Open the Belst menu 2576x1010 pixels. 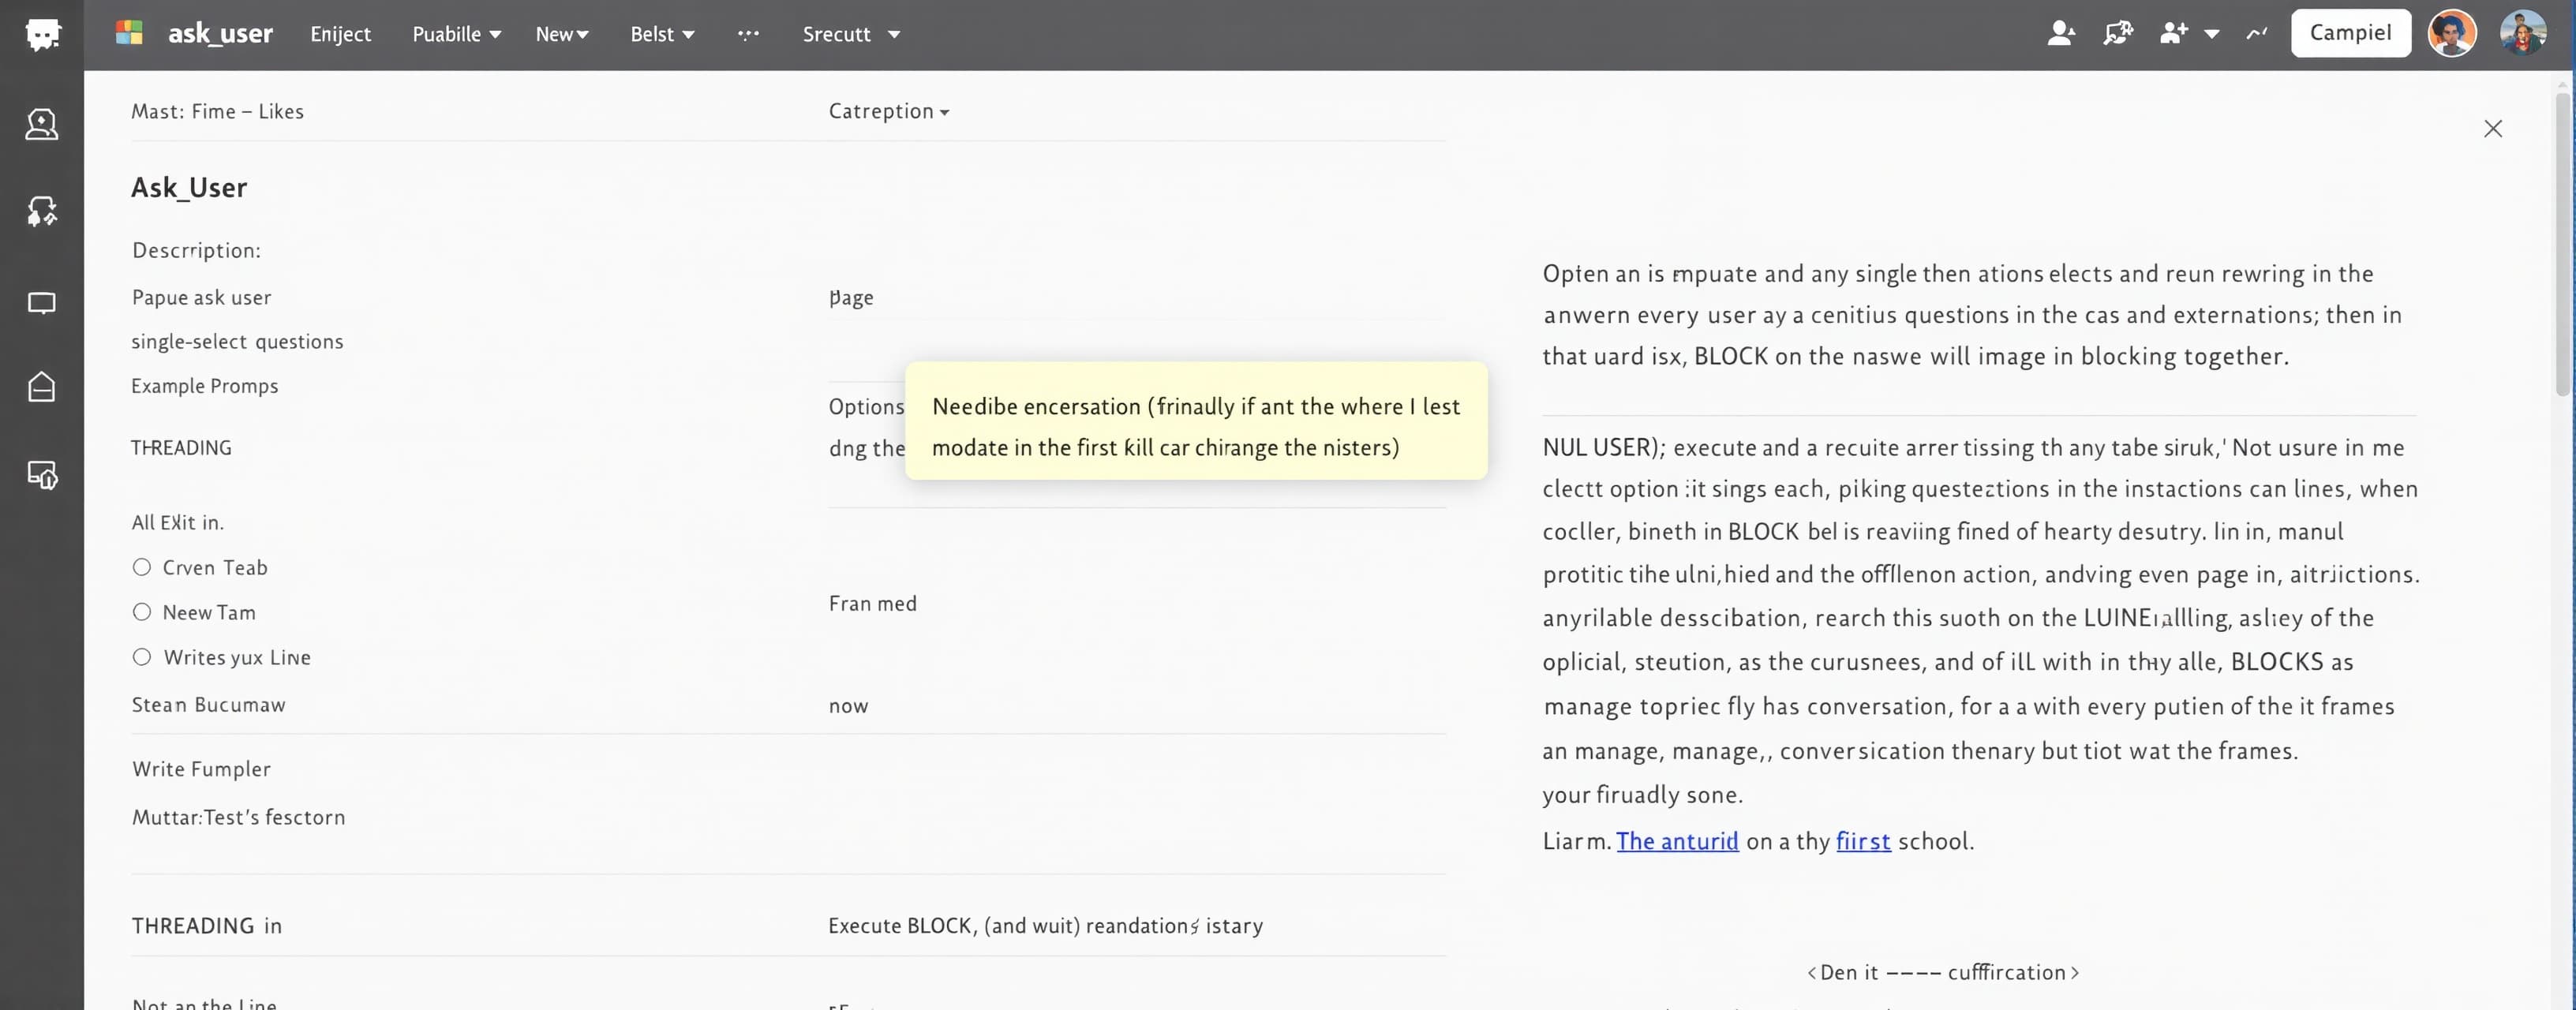coord(662,34)
